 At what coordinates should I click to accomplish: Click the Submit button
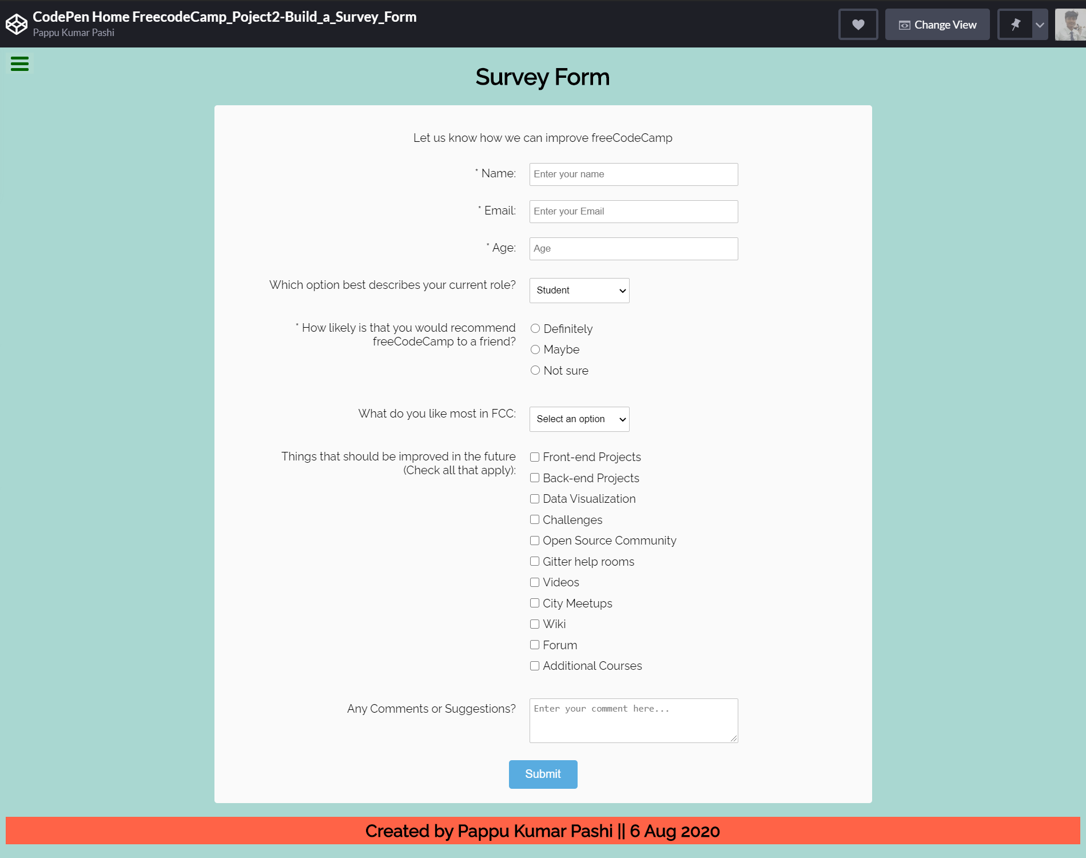[543, 774]
